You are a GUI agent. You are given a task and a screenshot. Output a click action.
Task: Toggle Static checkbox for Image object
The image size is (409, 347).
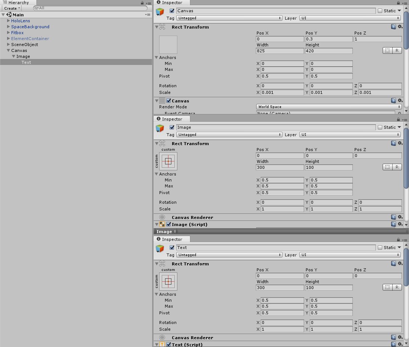point(380,127)
